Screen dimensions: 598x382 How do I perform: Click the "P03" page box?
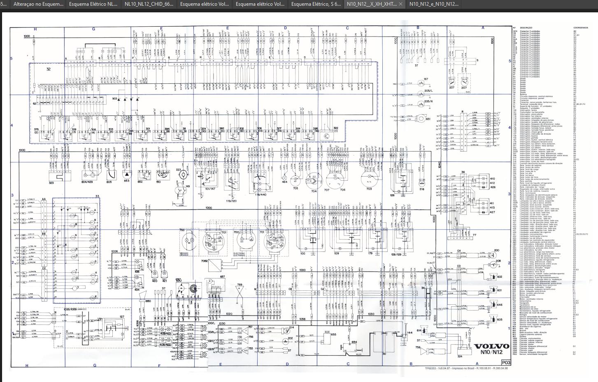pyautogui.click(x=506, y=363)
